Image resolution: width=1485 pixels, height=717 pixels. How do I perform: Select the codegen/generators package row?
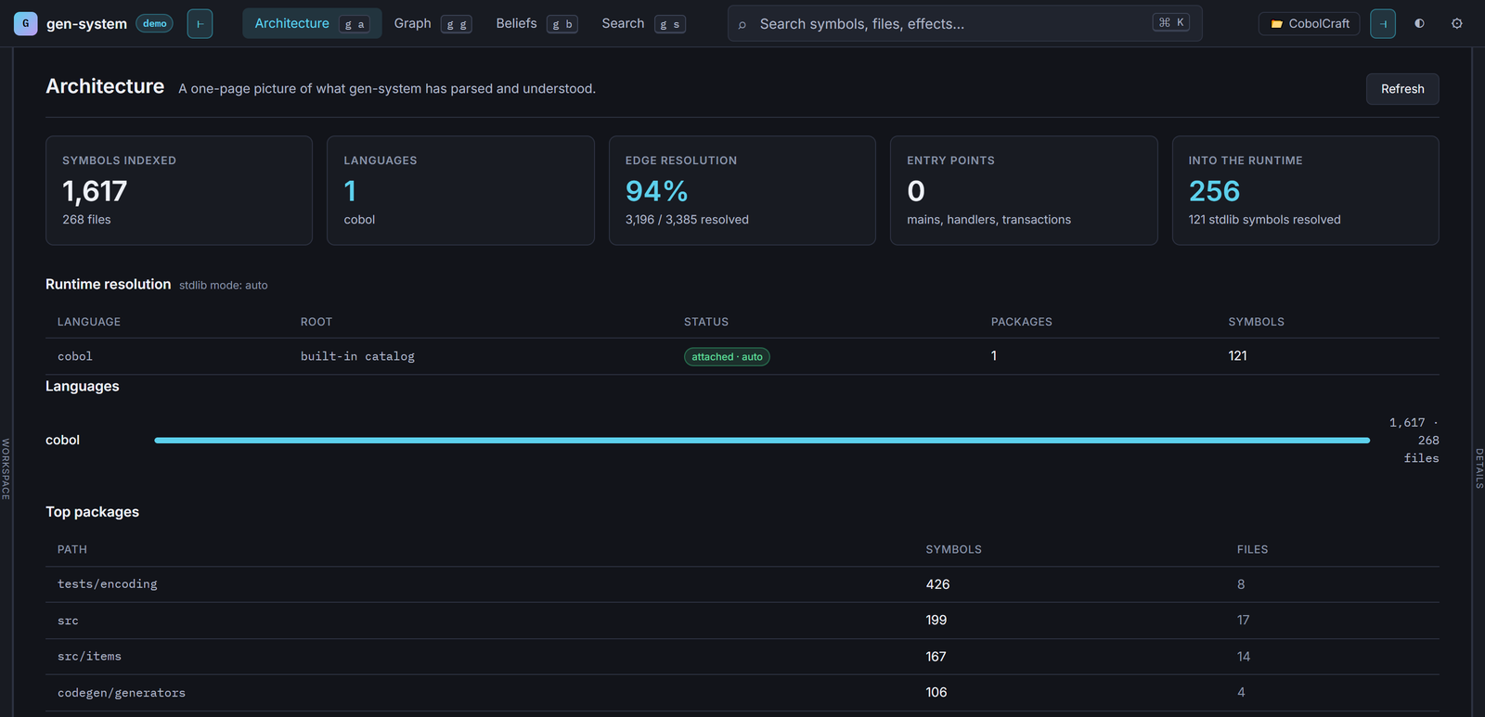click(742, 693)
